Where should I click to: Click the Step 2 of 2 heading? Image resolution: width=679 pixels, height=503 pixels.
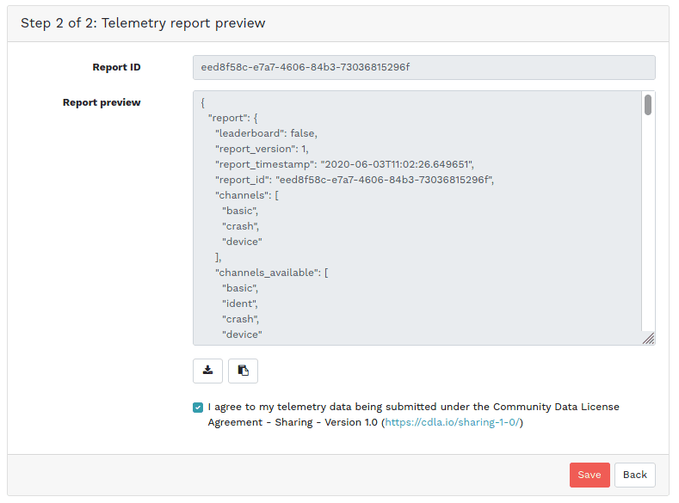tap(143, 23)
